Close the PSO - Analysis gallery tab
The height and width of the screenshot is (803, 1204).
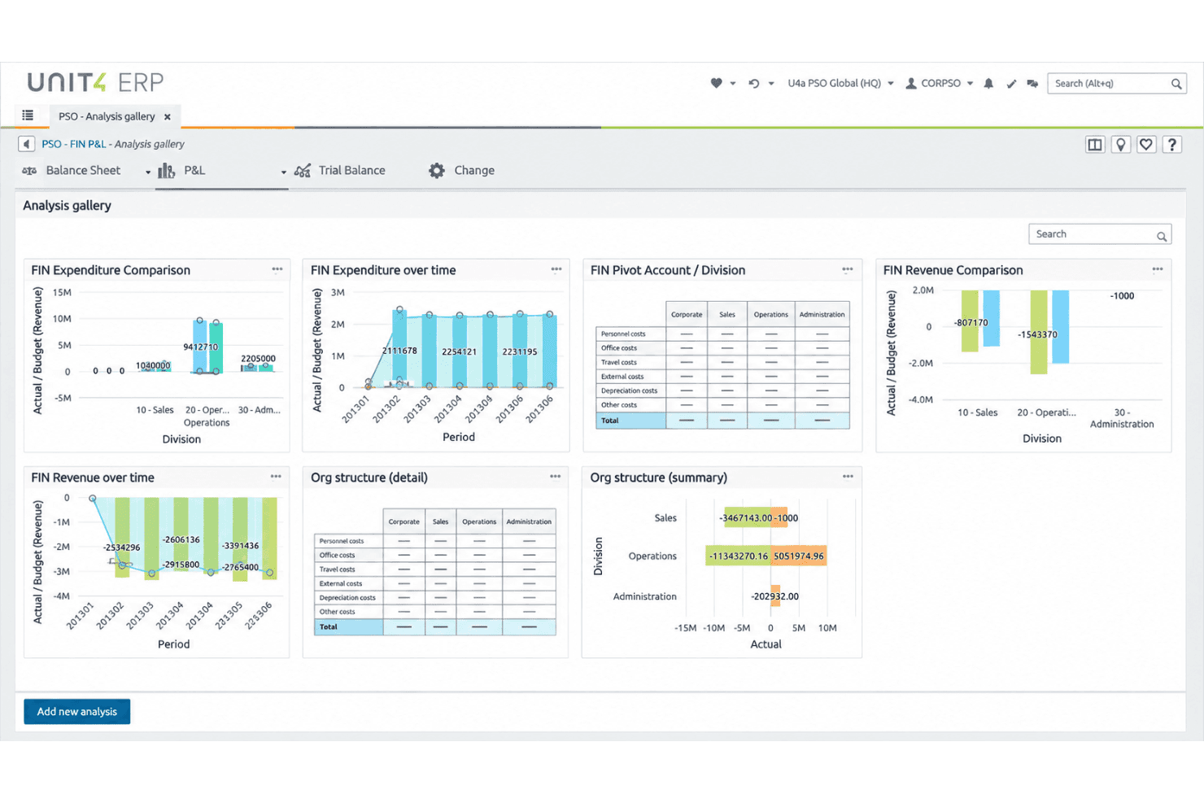click(x=168, y=116)
